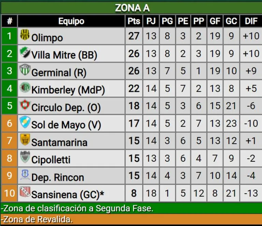Click the ZONA A title bar
262x226 pixels.
tap(132, 8)
